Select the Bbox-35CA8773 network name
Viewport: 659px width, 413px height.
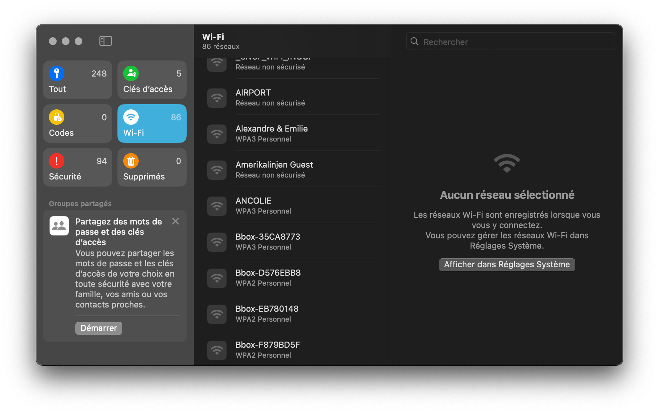268,237
